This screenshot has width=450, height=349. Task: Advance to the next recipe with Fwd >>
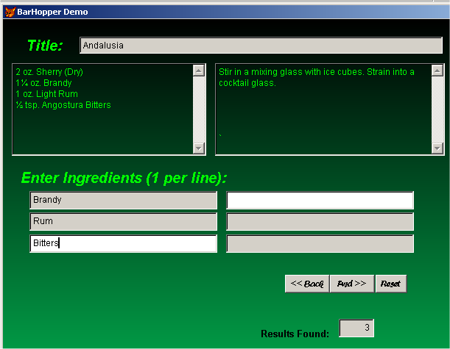(x=352, y=284)
